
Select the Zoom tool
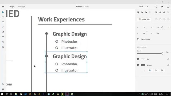click(3, 47)
